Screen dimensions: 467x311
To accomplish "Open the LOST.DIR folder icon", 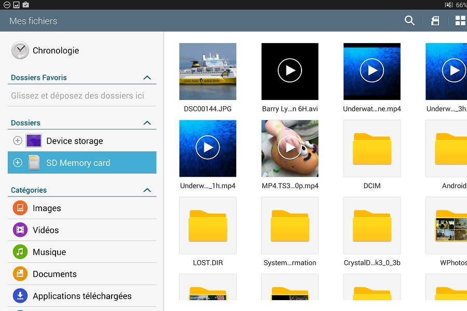I will [x=208, y=225].
